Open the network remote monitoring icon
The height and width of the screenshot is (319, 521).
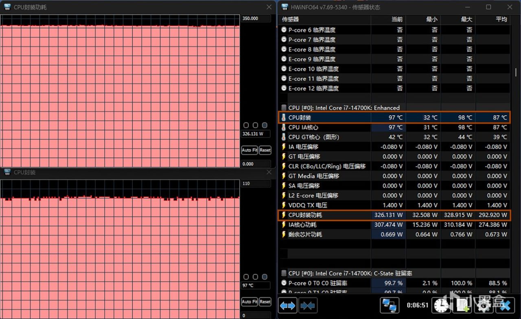pyautogui.click(x=390, y=305)
